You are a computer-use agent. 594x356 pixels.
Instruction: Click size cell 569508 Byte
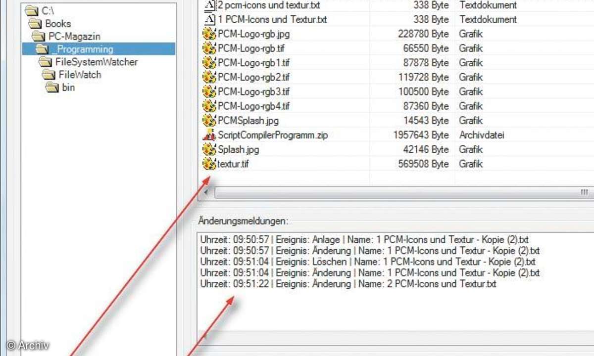coord(423,163)
